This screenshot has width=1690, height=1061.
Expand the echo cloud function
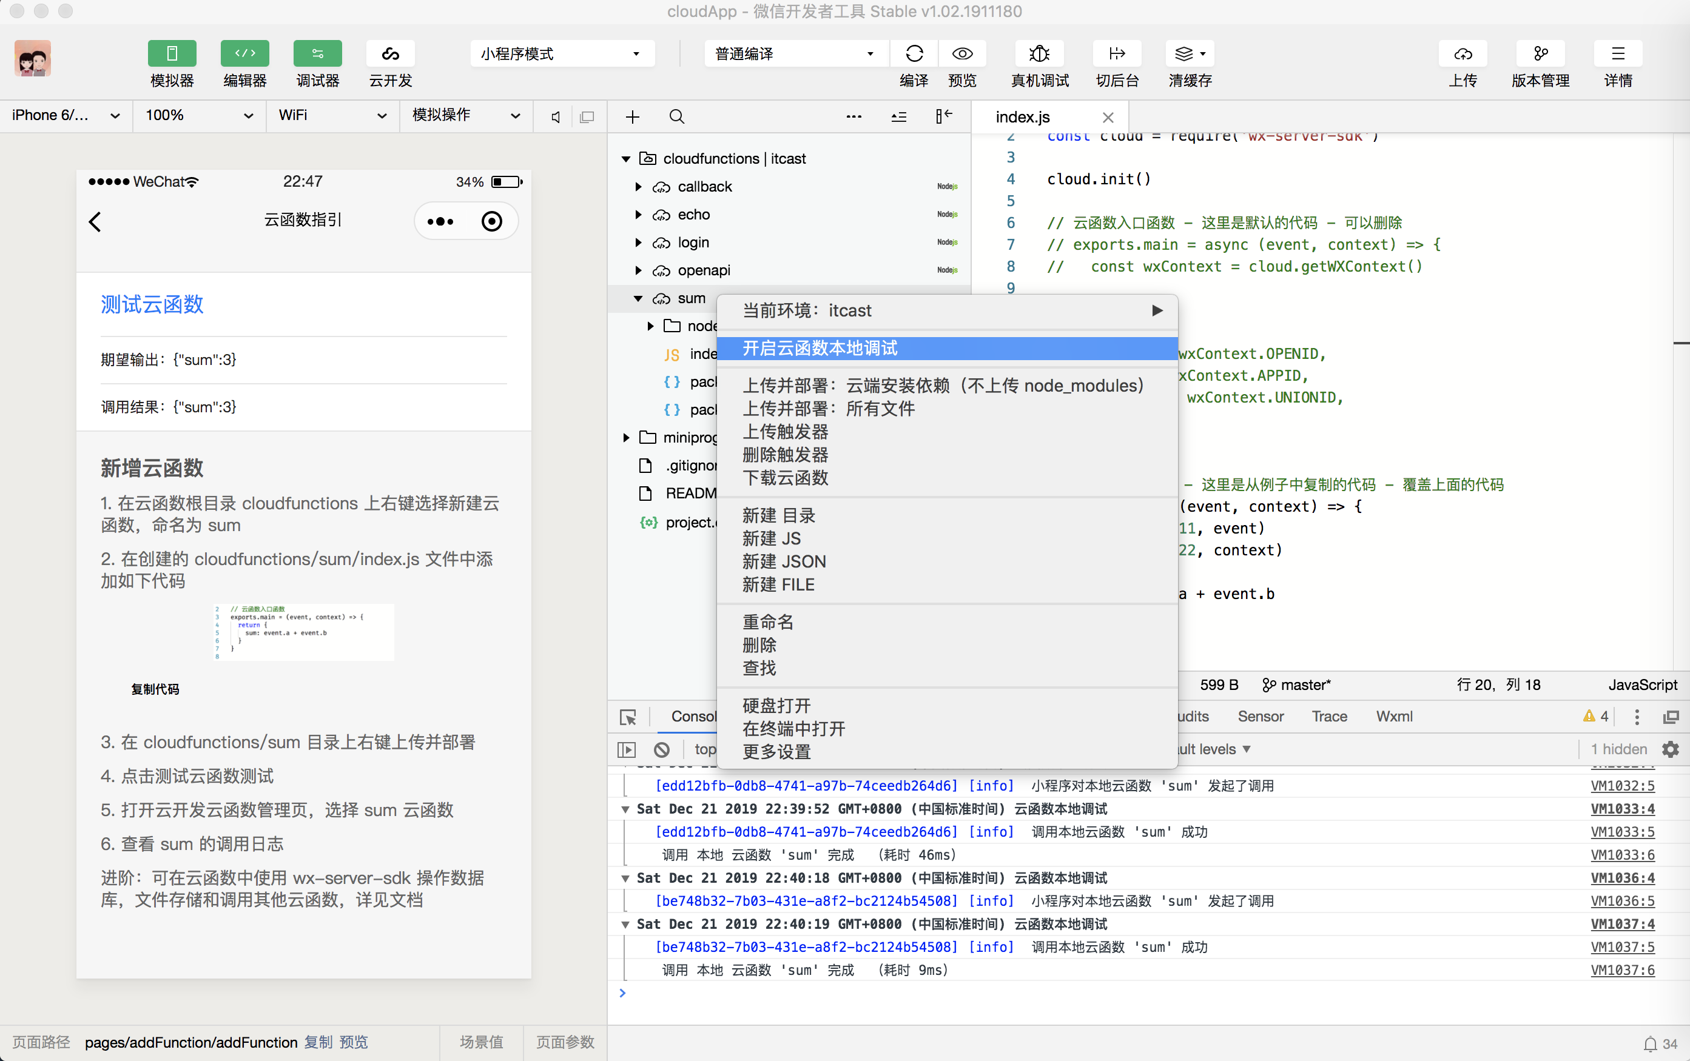tap(638, 215)
